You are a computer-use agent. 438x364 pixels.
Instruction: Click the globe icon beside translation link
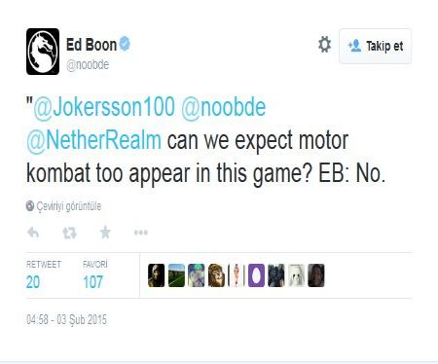[x=30, y=205]
